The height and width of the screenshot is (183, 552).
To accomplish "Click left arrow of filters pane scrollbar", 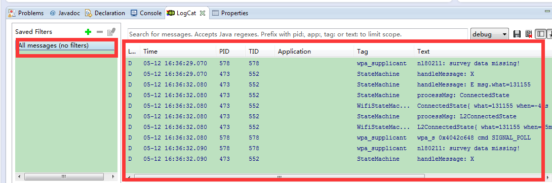I will 19,176.
